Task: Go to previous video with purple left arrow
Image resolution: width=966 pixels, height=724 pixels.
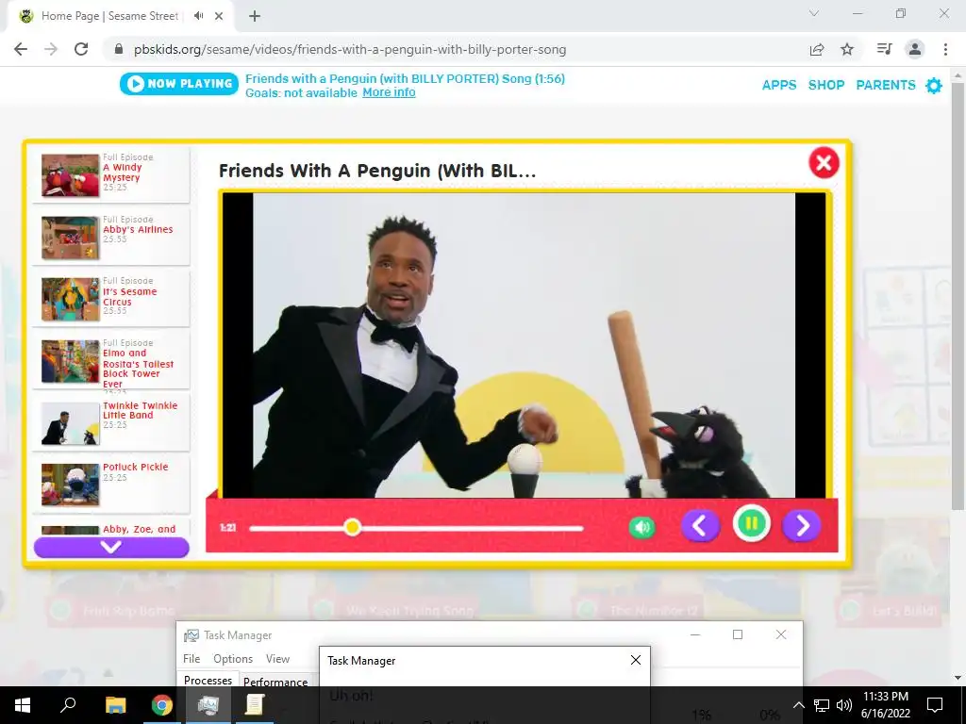Action: 700,526
